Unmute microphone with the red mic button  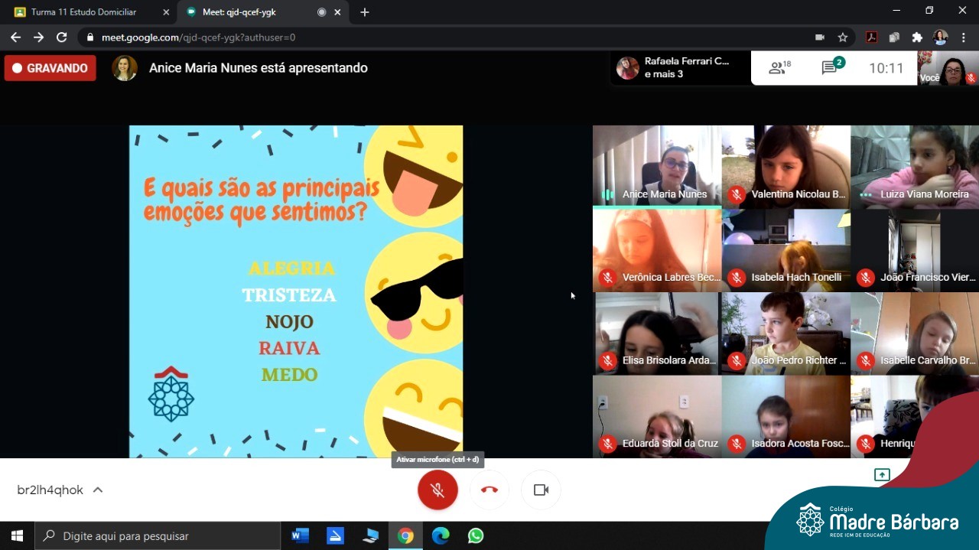coord(437,490)
